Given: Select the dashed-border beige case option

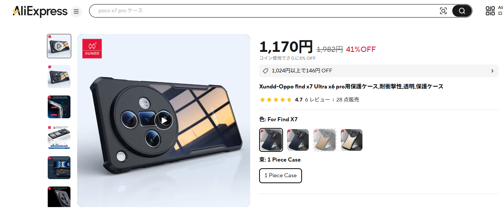Looking at the screenshot, I should 325,140.
